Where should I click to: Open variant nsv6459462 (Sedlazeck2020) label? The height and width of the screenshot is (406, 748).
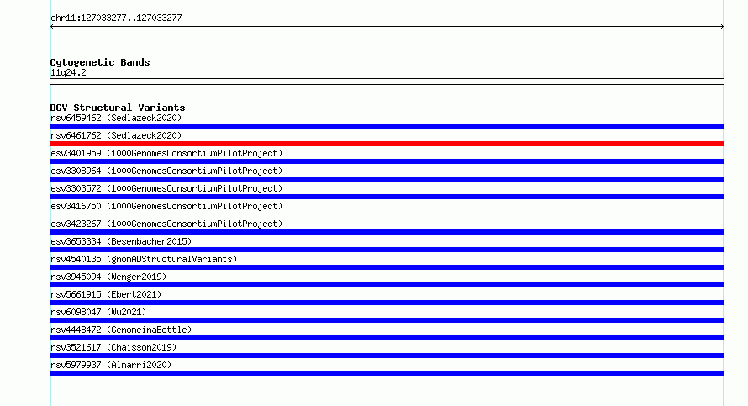pos(116,118)
